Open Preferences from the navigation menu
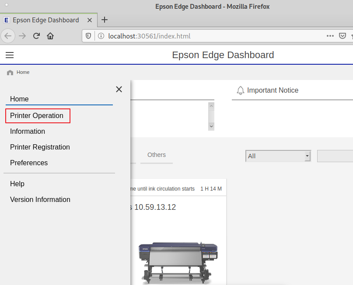This screenshot has height=285, width=353. point(28,163)
